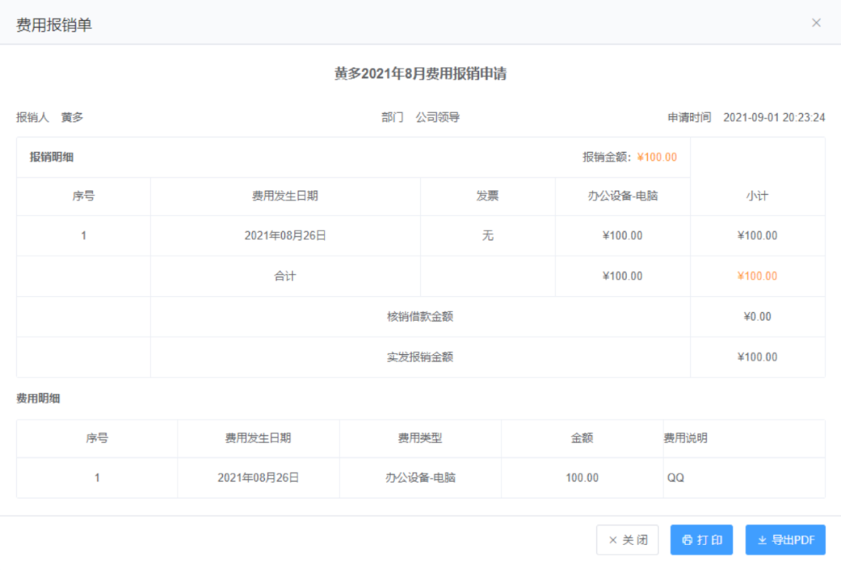Viewport: 841px width, 570px height.
Task: Click the 费用类型 column header
Action: click(420, 438)
